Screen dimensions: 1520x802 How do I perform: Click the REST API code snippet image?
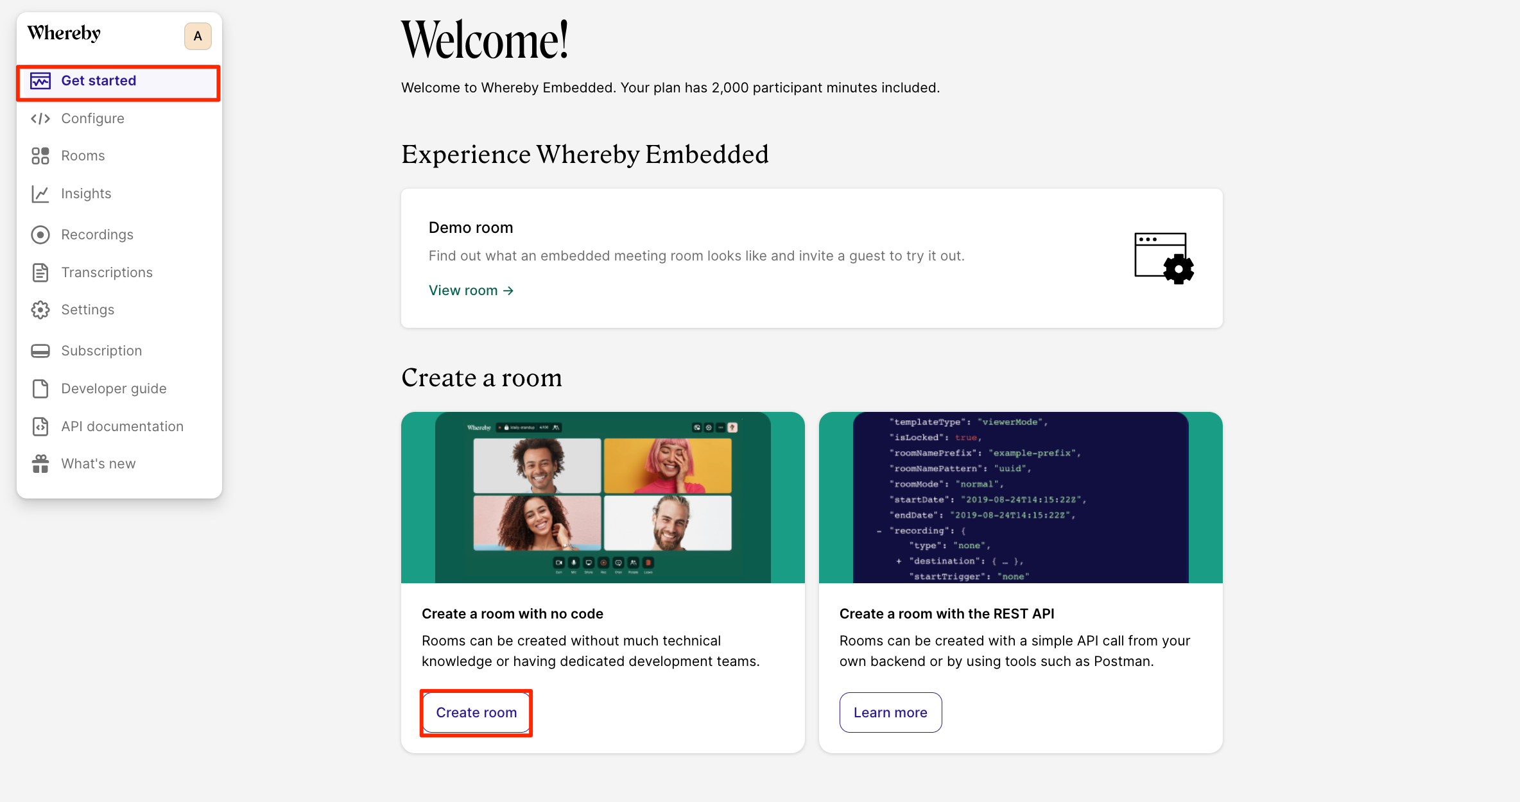(x=1021, y=498)
